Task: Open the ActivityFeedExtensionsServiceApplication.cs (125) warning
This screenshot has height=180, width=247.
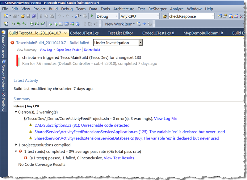Action: [130, 132]
